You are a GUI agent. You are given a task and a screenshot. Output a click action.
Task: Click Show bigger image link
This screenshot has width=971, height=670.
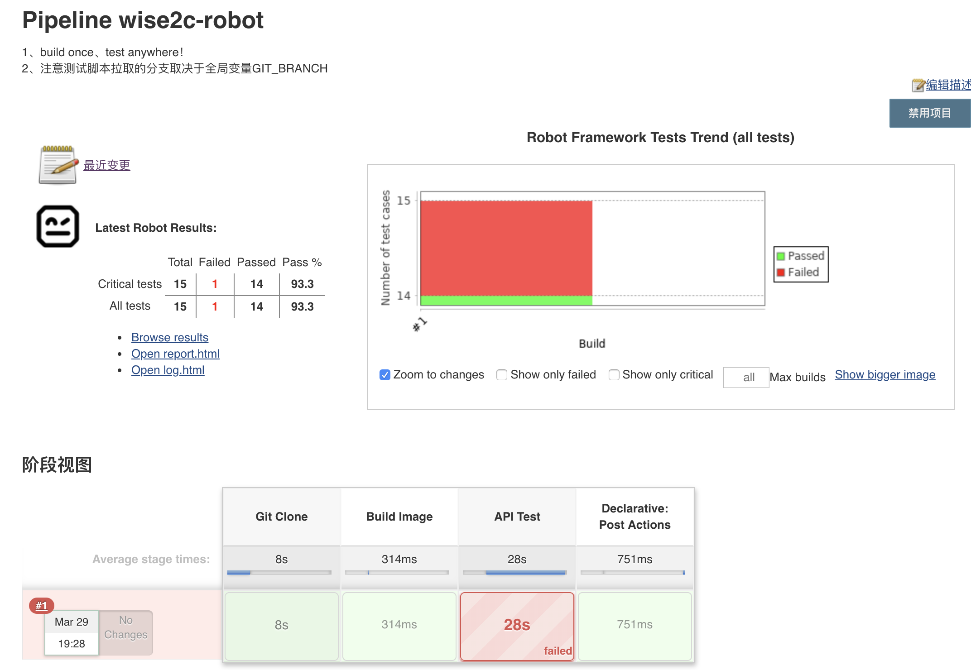pos(885,375)
